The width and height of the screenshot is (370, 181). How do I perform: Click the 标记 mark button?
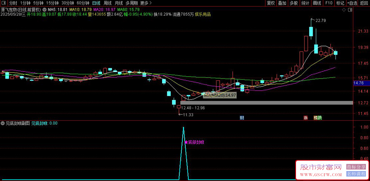(x=340, y=3)
